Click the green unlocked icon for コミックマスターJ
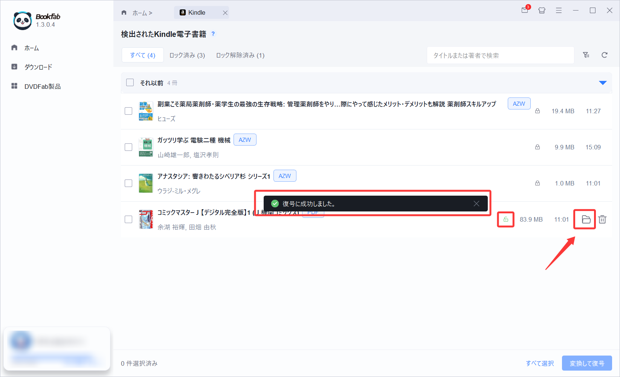 pos(506,219)
